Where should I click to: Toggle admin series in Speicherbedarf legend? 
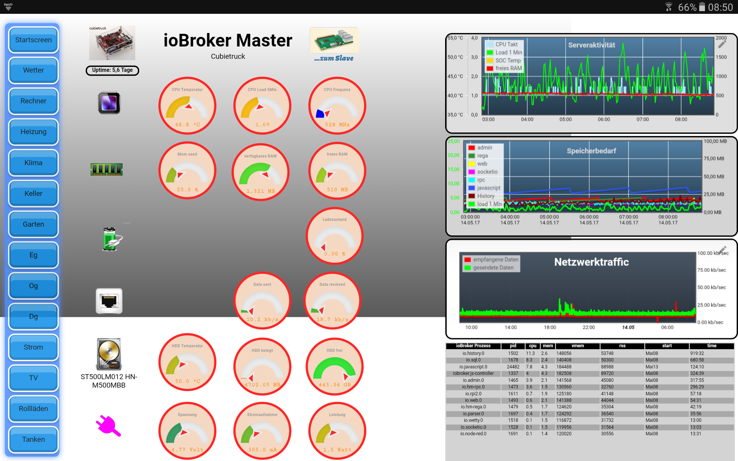pos(480,148)
